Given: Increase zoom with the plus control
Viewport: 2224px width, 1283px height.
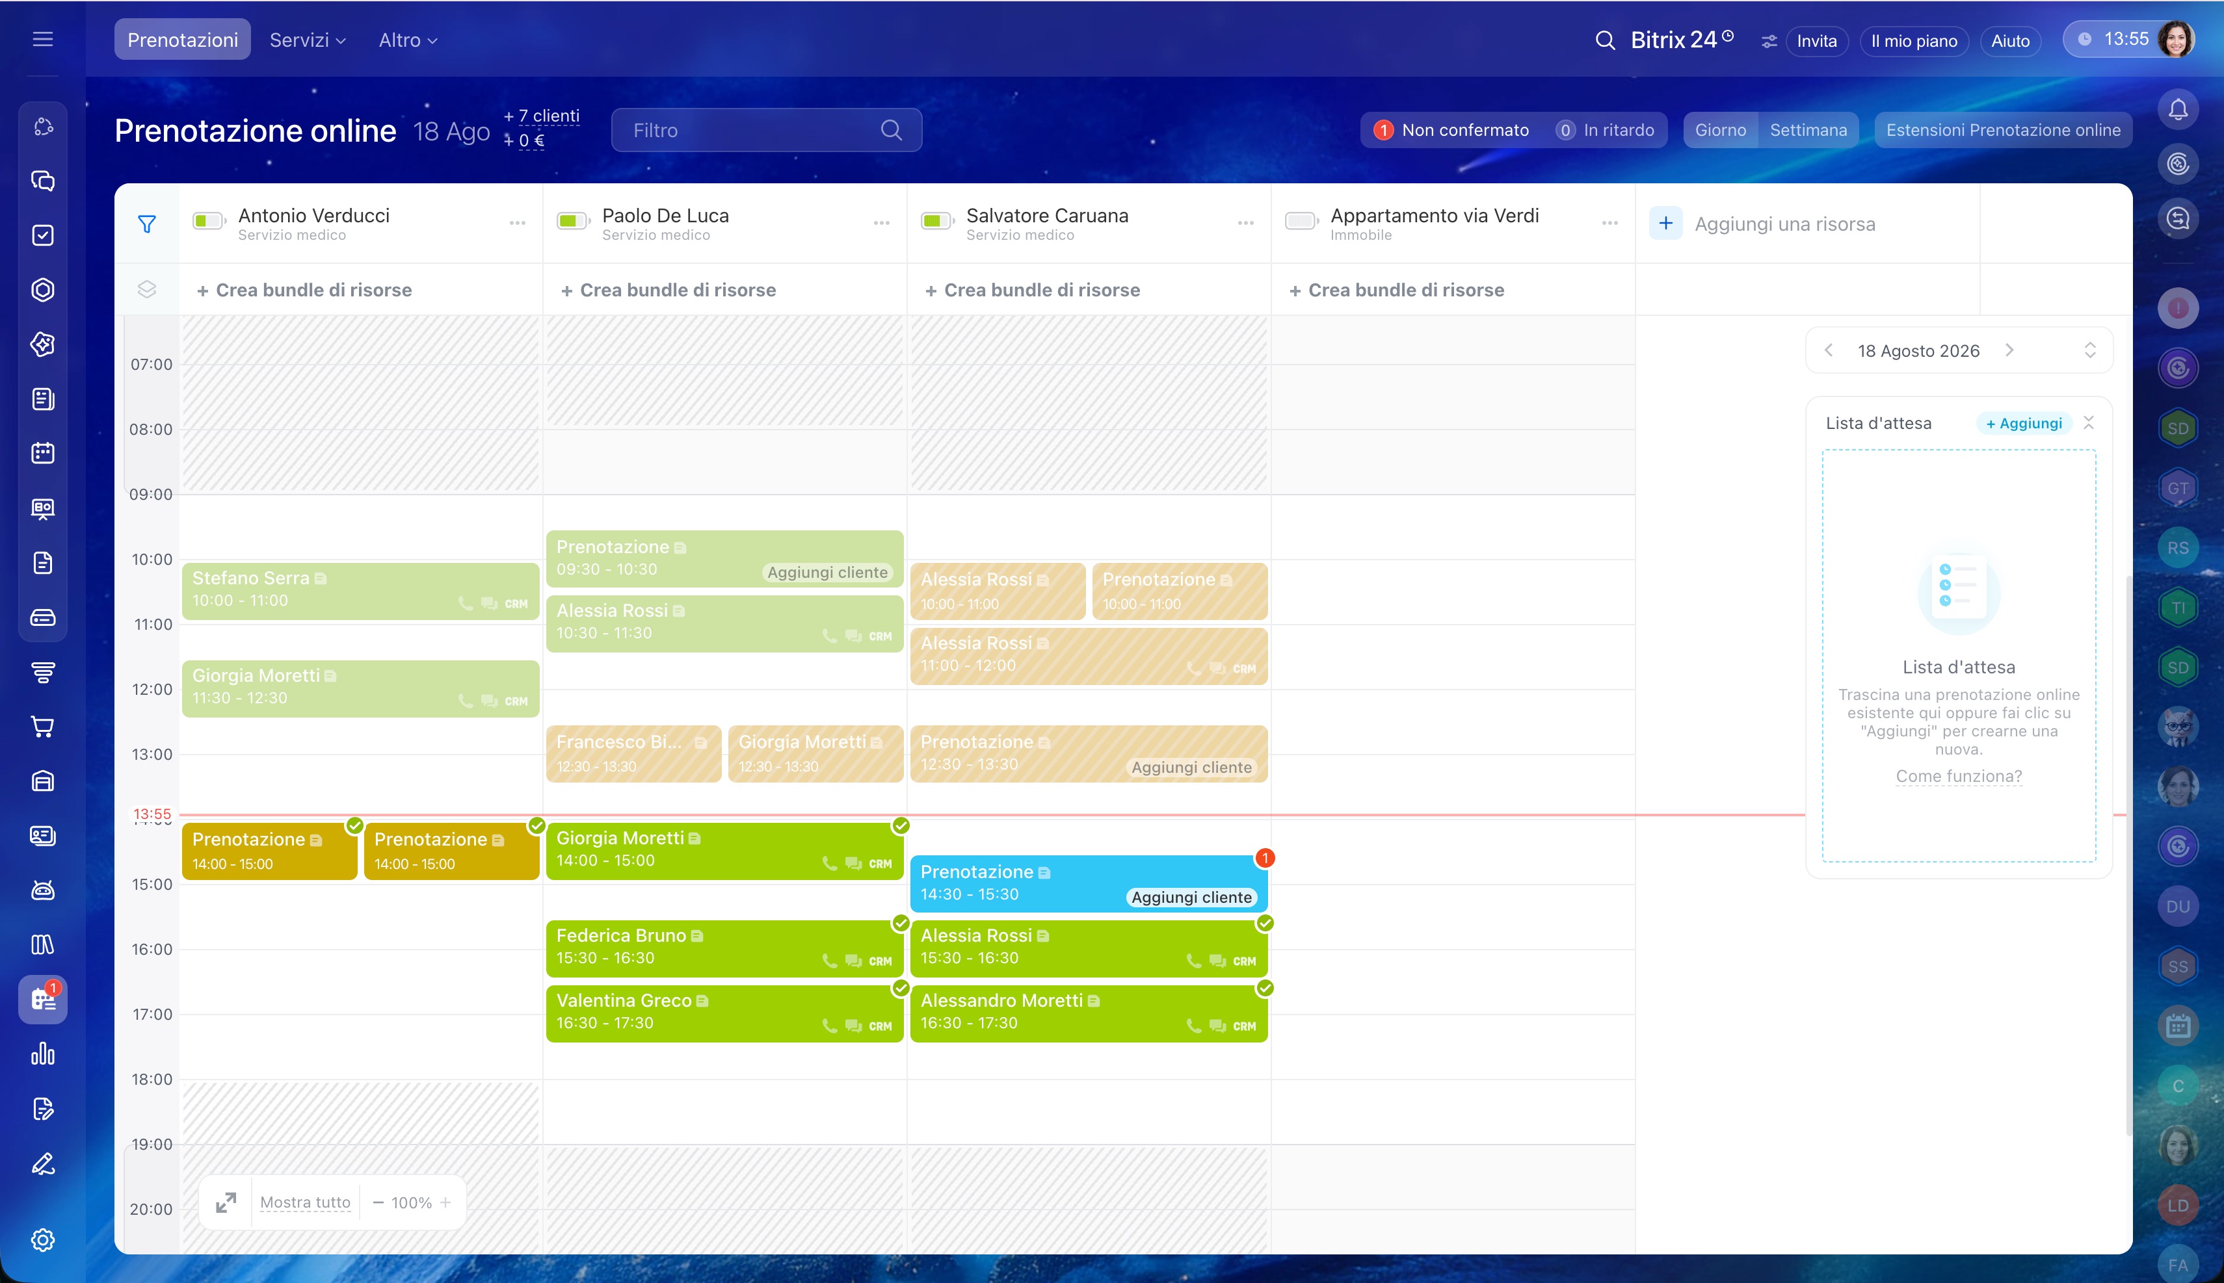Looking at the screenshot, I should (445, 1202).
